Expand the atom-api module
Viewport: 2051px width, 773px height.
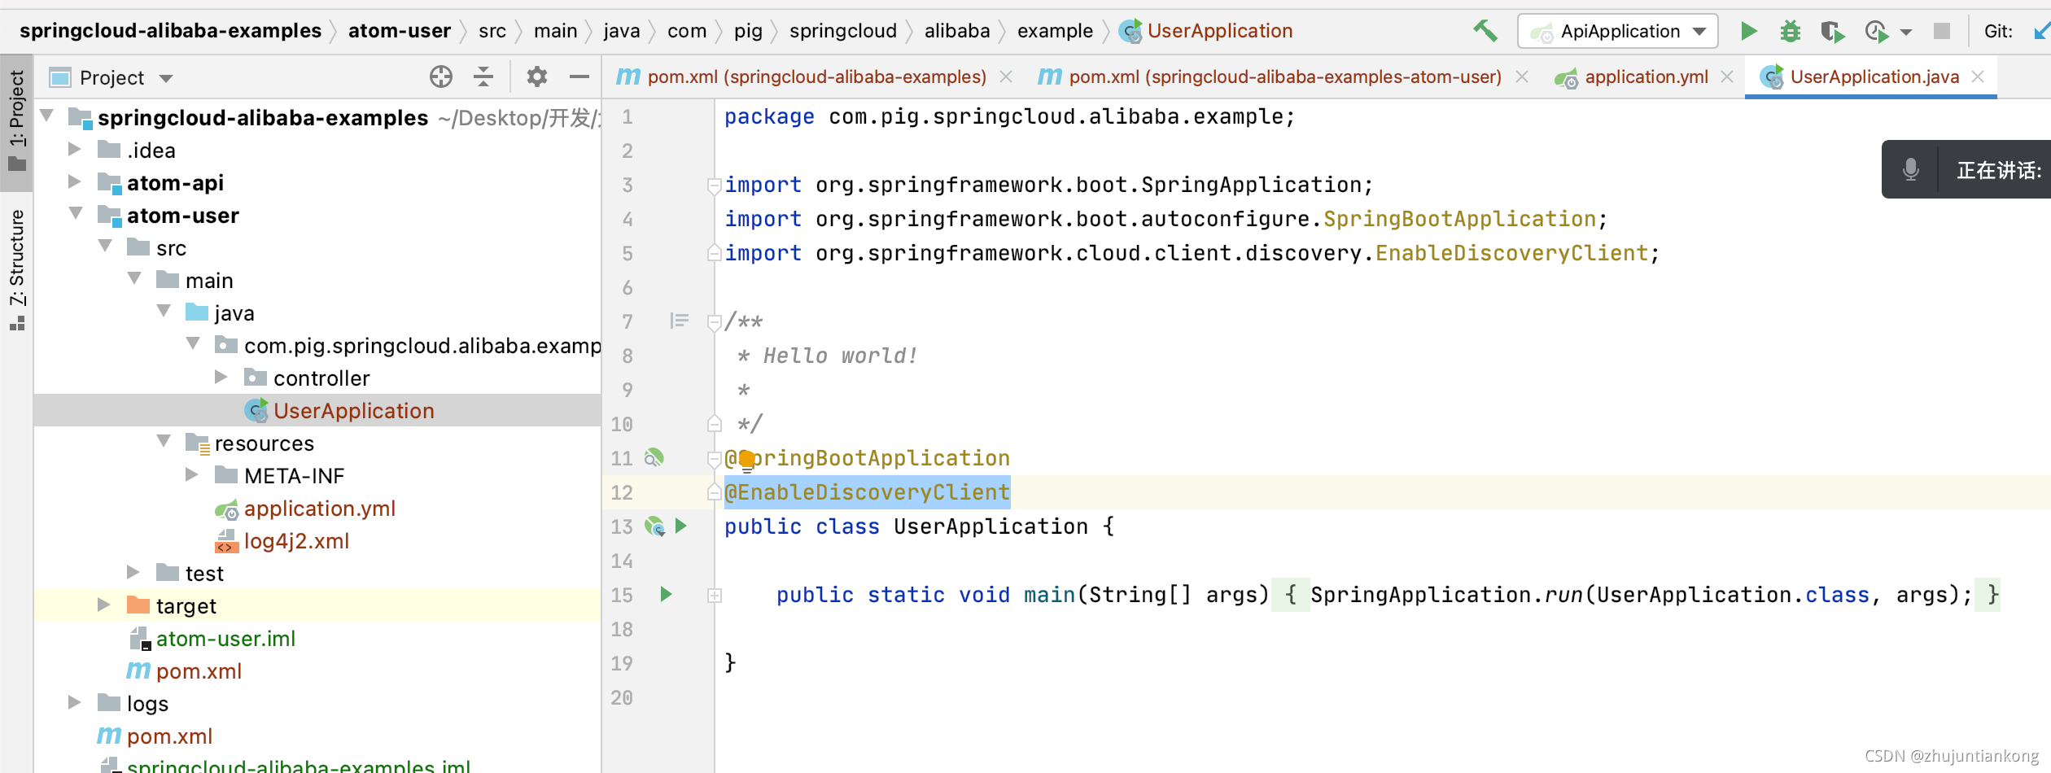click(75, 181)
